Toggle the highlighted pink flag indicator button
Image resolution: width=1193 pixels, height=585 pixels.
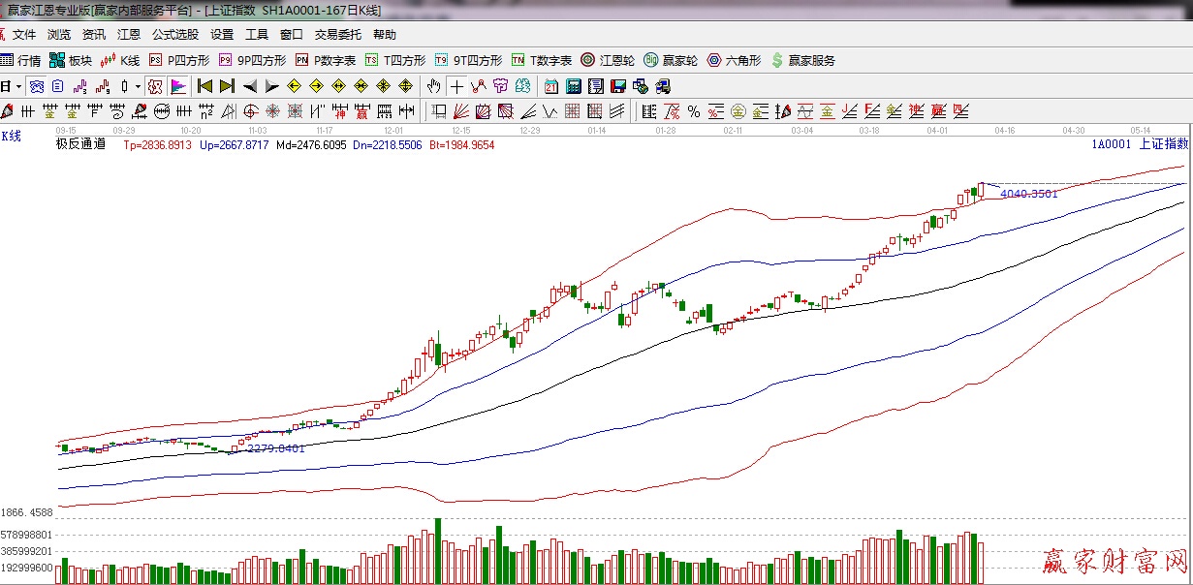(177, 86)
